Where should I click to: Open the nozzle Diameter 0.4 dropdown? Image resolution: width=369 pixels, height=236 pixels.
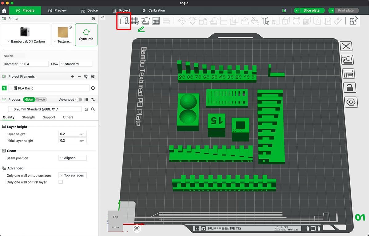pos(34,64)
